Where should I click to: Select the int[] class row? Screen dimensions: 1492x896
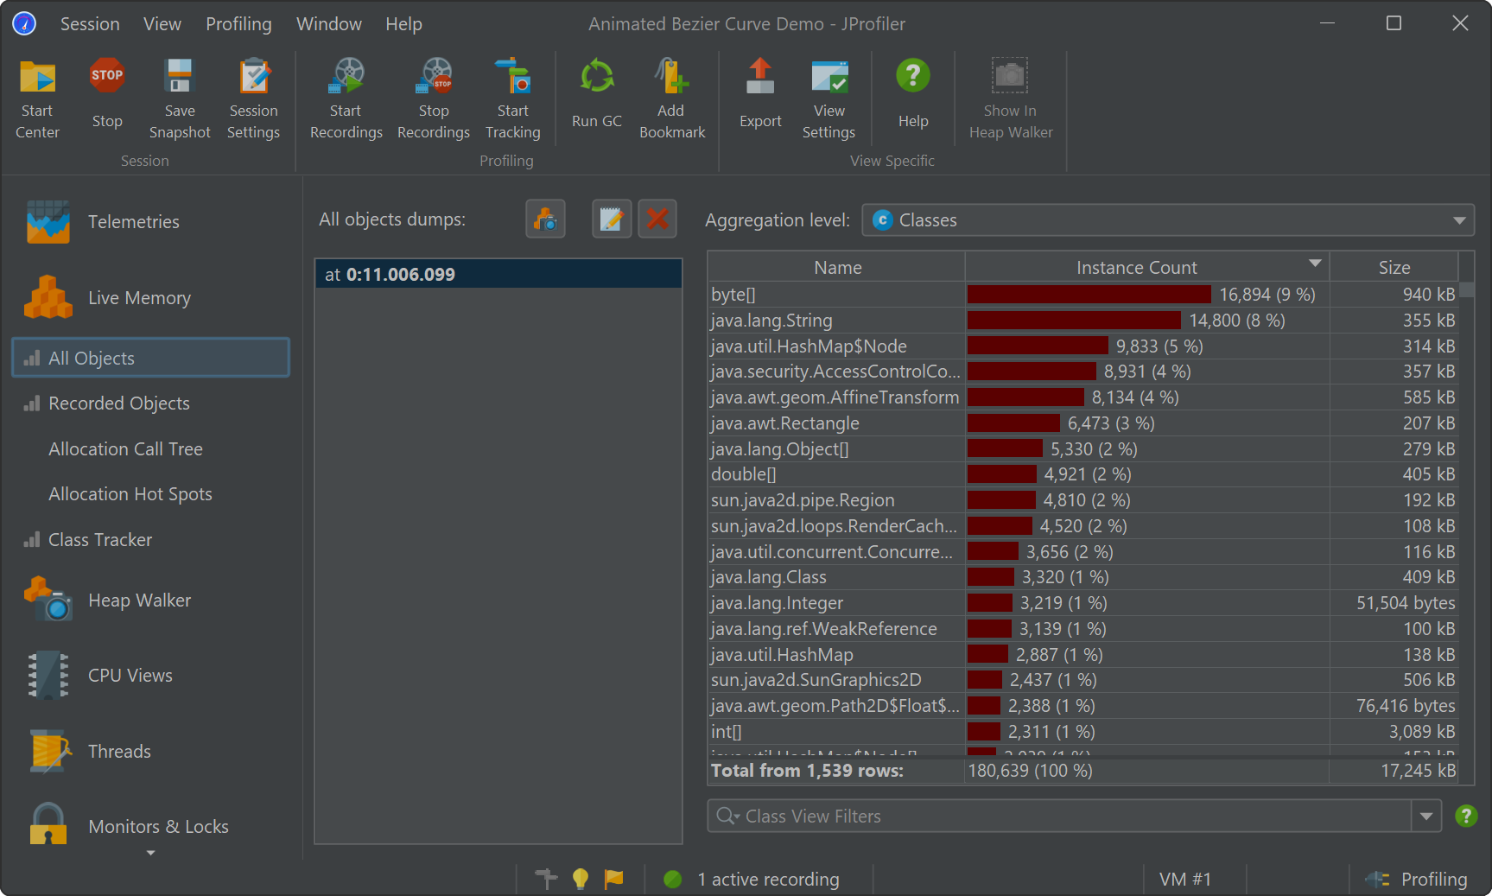click(1083, 732)
